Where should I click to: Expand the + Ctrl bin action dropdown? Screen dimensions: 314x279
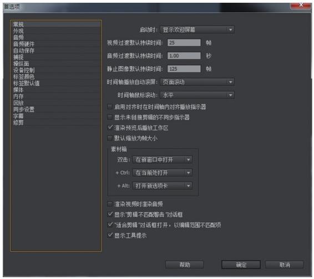[x=163, y=173]
